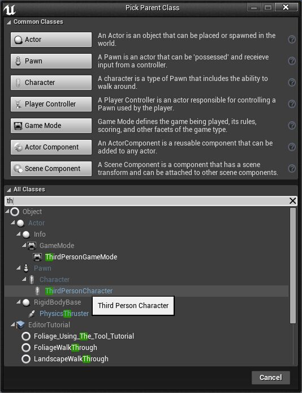Screen dimensions: 302x393
Task: Click the Unreal Engine logo icon
Action: pos(10,9)
